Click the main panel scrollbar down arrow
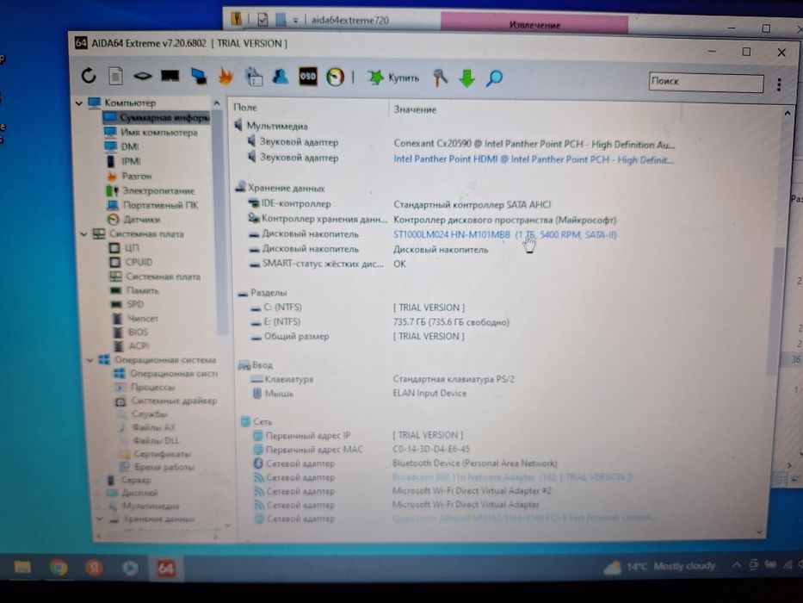This screenshot has height=603, width=803. [759, 532]
